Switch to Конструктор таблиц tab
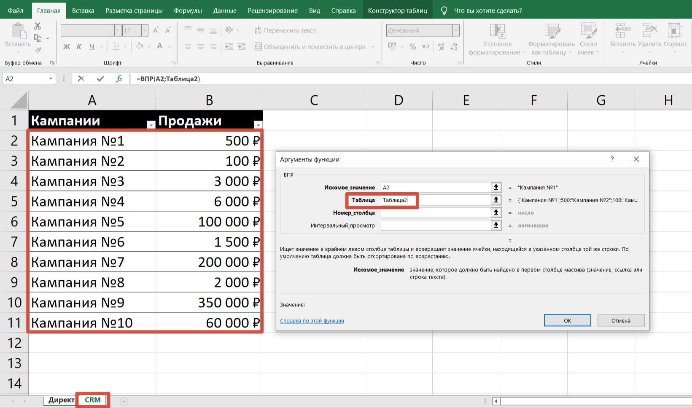 click(x=398, y=11)
